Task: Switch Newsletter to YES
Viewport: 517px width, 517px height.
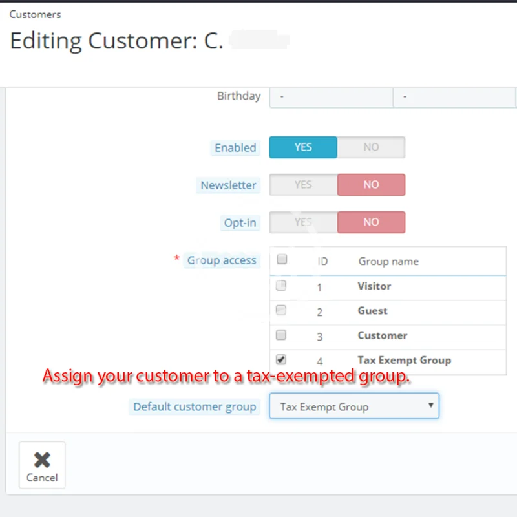Action: 303,185
